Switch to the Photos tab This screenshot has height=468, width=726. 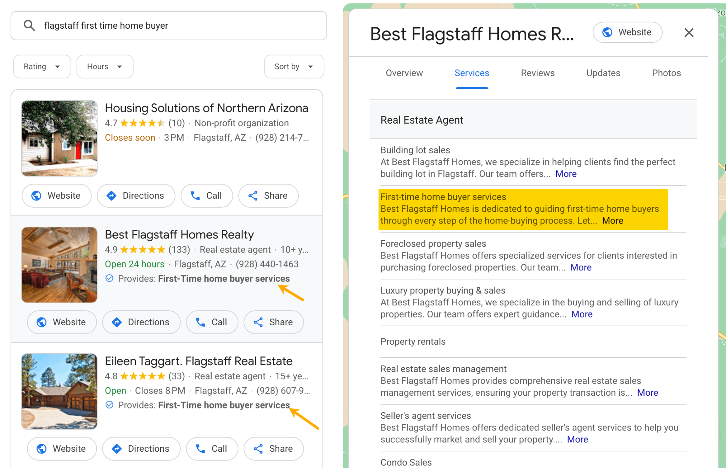pos(666,73)
